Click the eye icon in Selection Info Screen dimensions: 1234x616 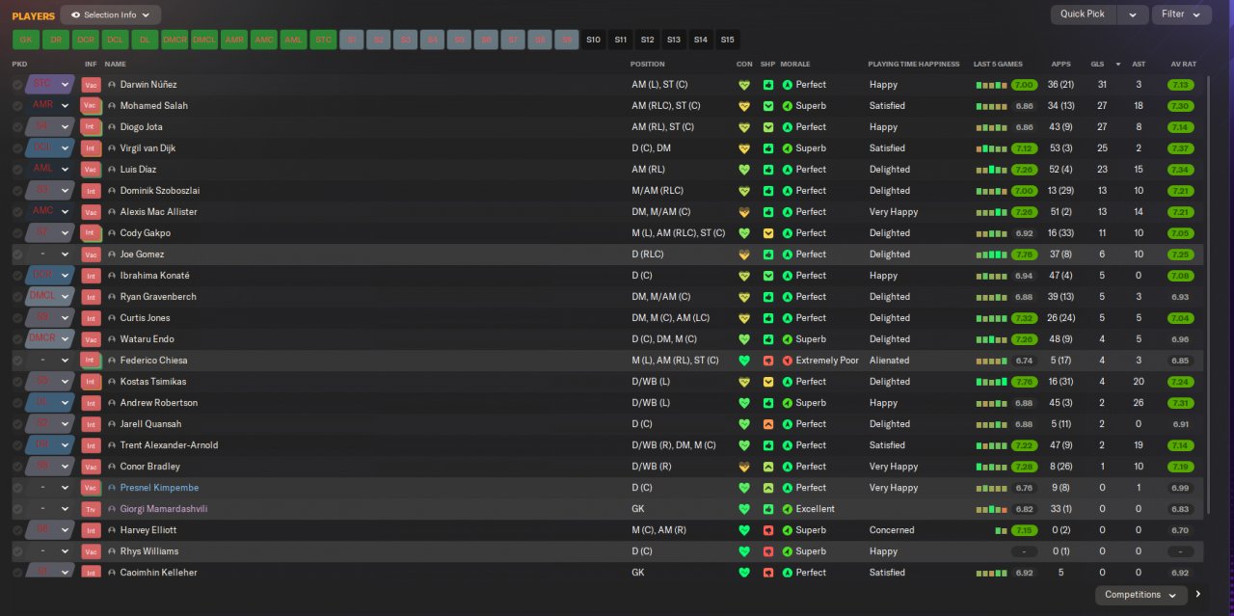(x=75, y=15)
